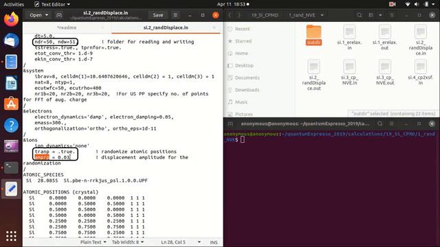
Task: Open Text Editor app menu
Action: [52, 4]
